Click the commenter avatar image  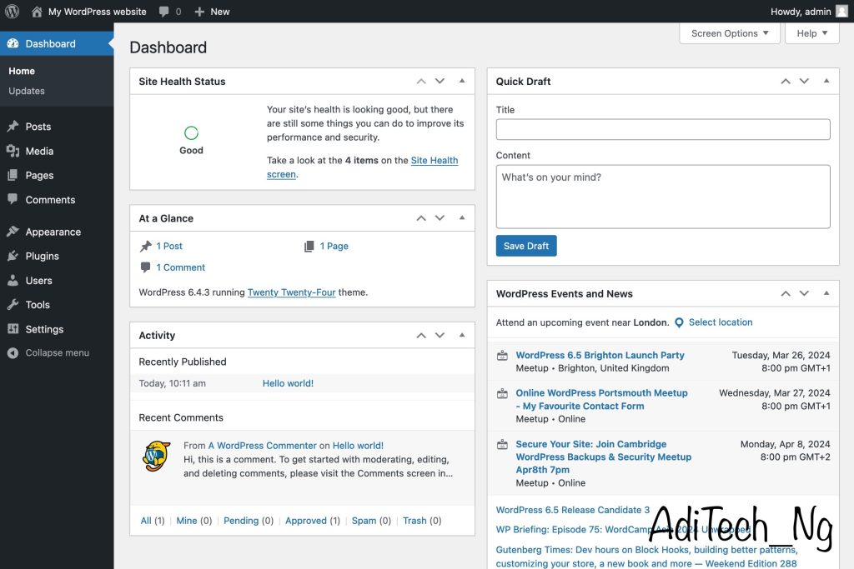pyautogui.click(x=156, y=456)
